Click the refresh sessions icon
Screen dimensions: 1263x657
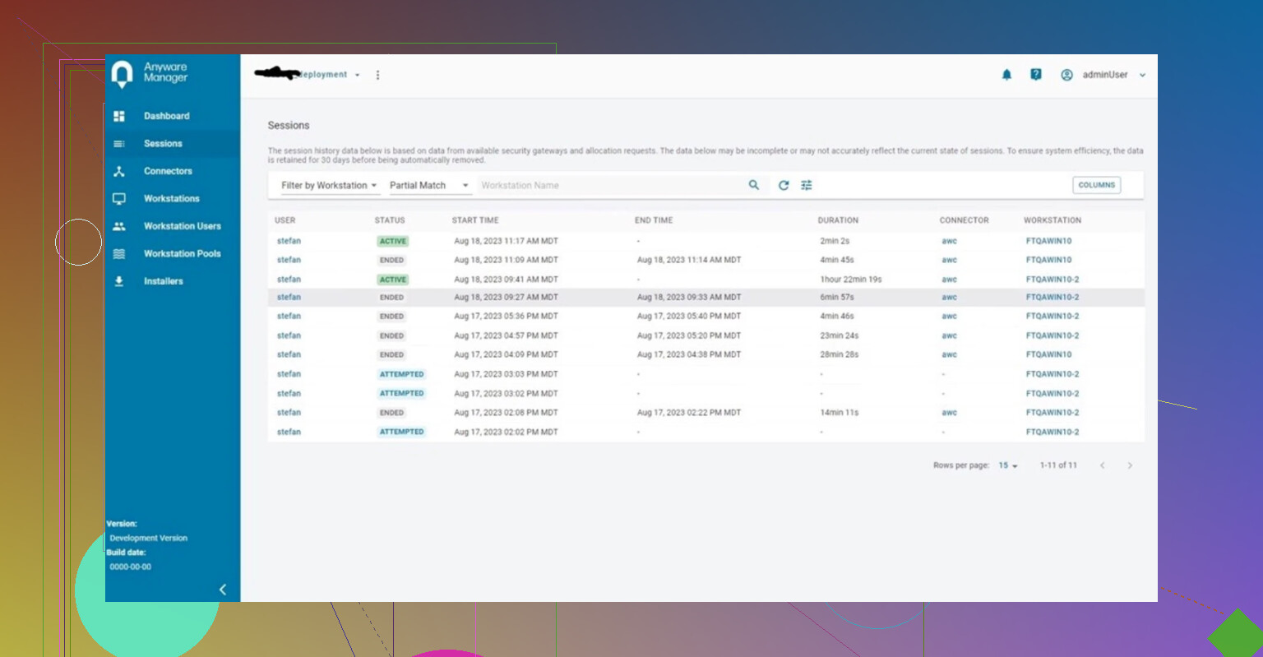tap(784, 186)
